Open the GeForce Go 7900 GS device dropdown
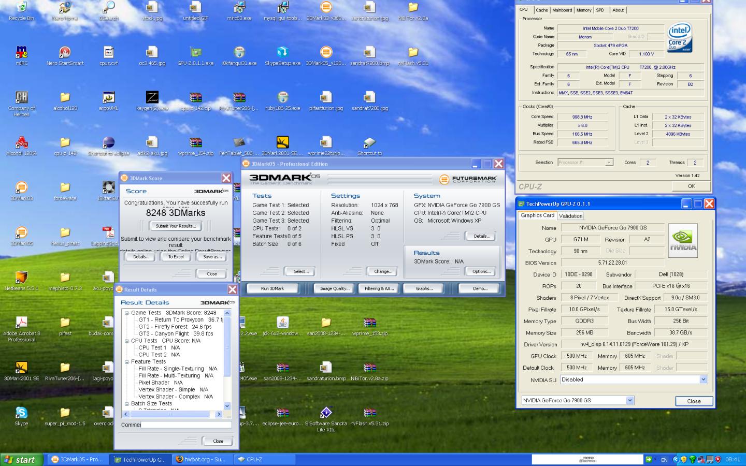Viewport: 746px width, 466px height. (x=630, y=400)
